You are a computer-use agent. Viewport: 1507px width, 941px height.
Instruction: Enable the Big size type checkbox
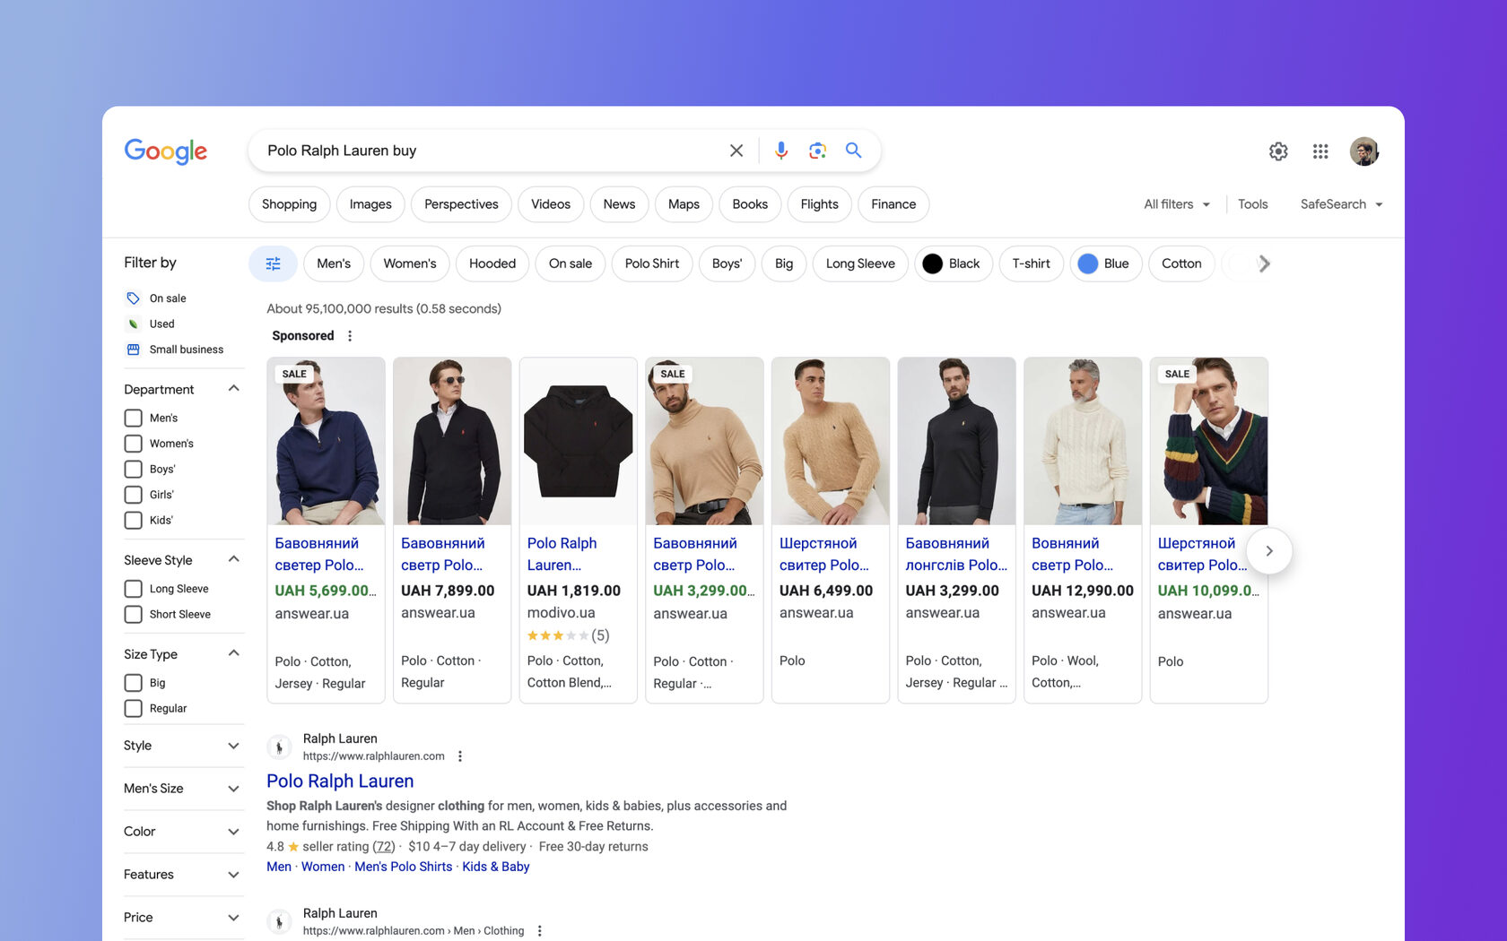(x=133, y=683)
